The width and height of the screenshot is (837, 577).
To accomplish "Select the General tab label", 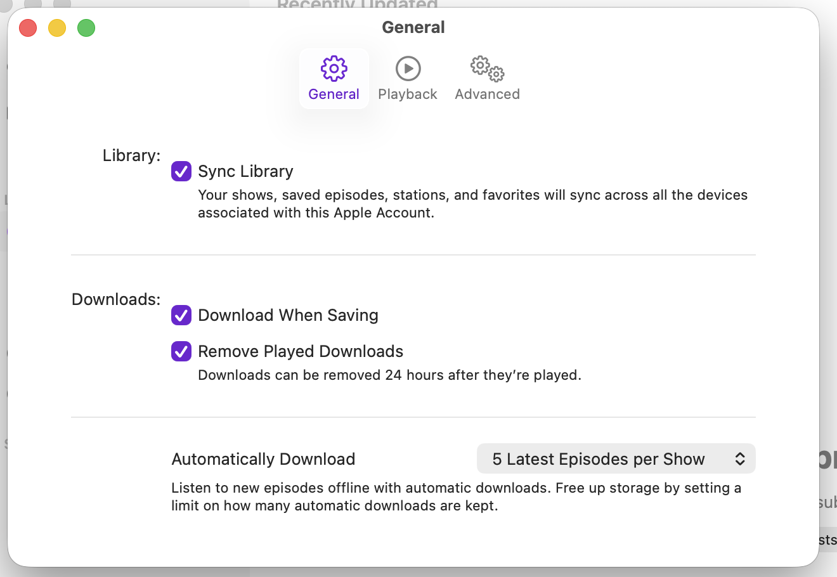I will [334, 94].
